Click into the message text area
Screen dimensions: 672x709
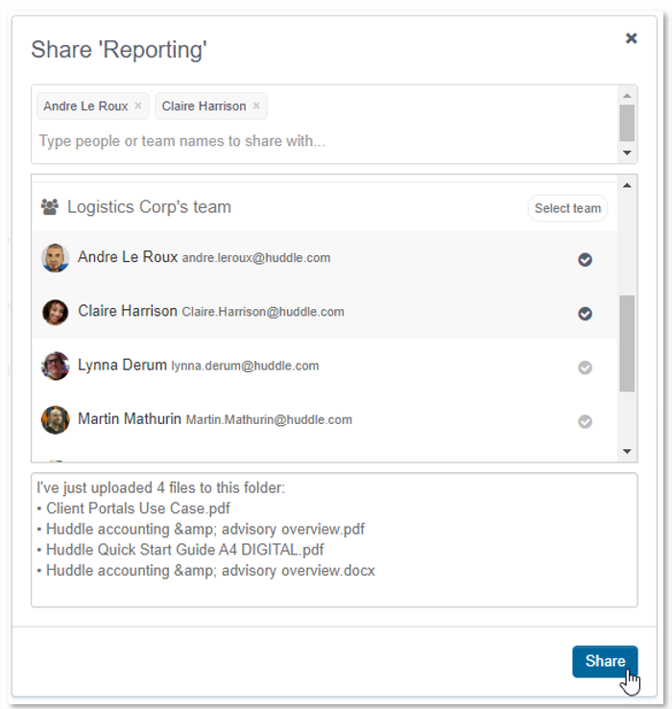pos(334,540)
